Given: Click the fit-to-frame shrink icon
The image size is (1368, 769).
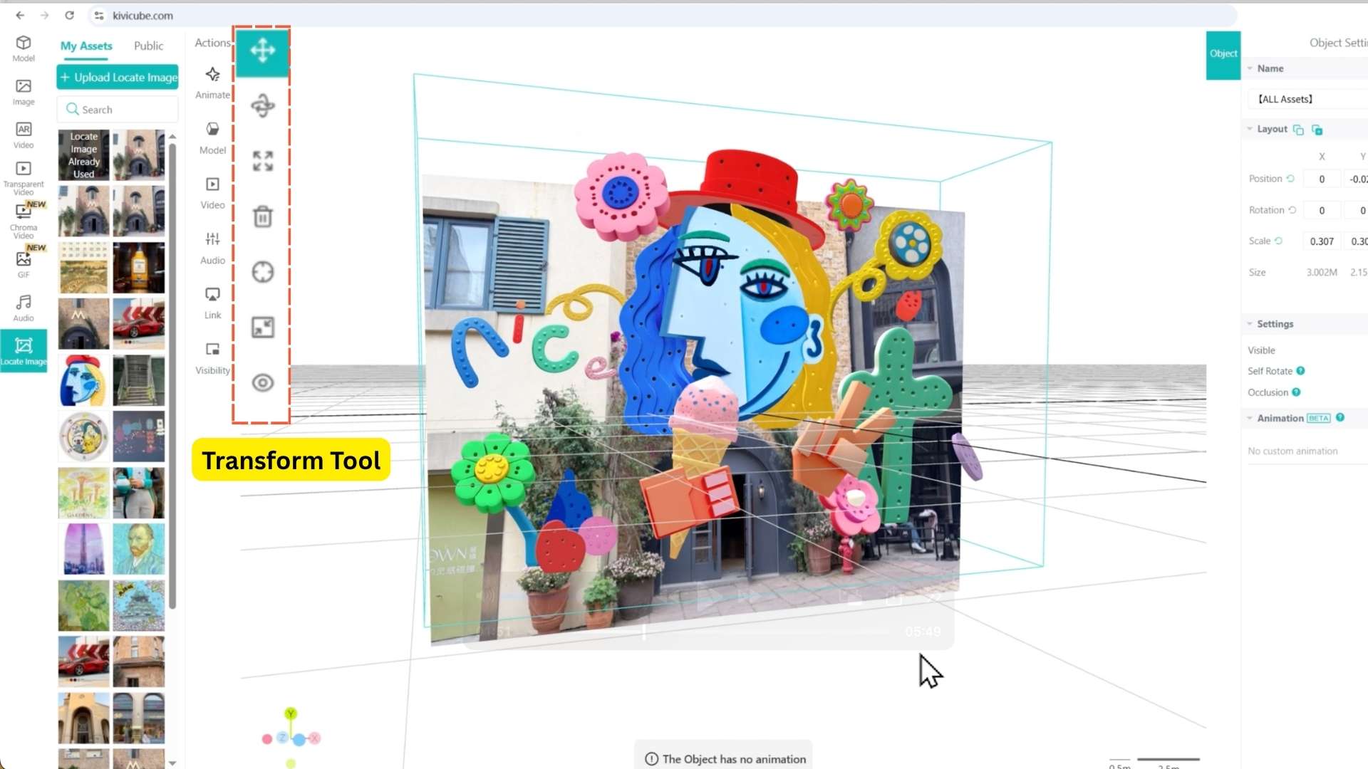Looking at the screenshot, I should pos(262,327).
